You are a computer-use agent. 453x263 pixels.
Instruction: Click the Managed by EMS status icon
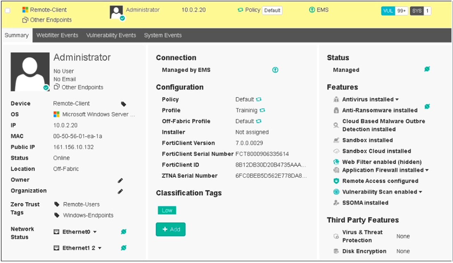tap(275, 70)
